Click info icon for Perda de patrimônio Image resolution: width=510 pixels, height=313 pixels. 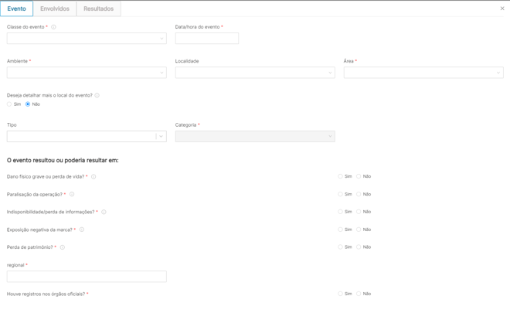[x=63, y=247]
